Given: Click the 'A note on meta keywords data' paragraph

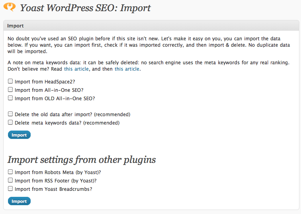Looking at the screenshot, I should pos(149,66).
